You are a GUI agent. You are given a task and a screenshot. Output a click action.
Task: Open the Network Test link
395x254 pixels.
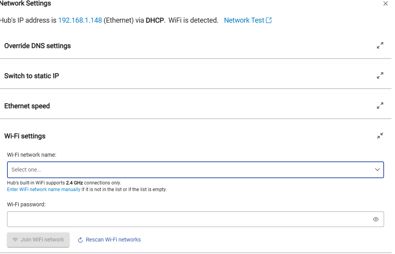point(244,20)
